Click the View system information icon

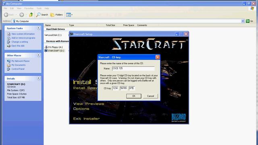click(9, 34)
